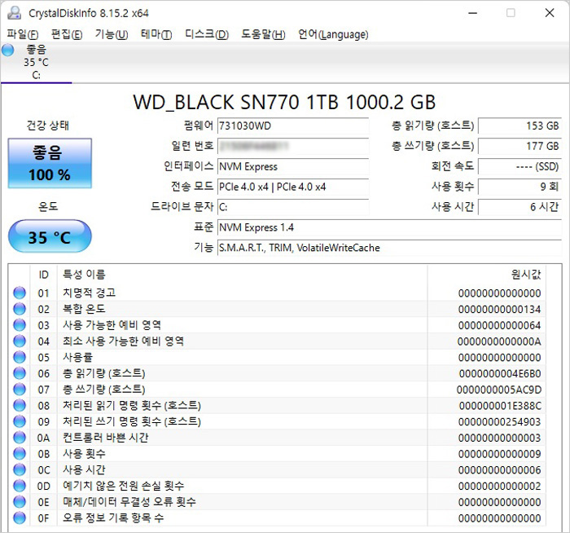Click the status orb for ID 0B row
The image size is (570, 533).
point(20,454)
